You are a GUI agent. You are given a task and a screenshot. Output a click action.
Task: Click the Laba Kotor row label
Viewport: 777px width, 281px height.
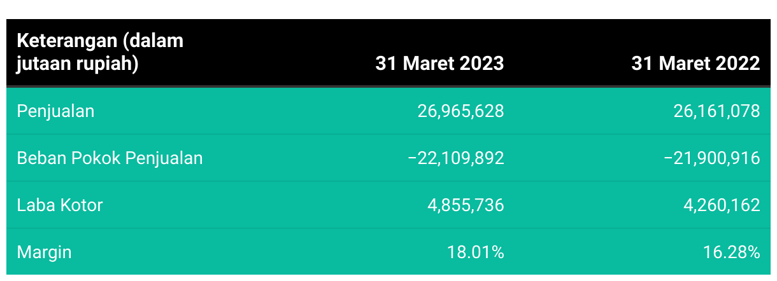coord(60,205)
